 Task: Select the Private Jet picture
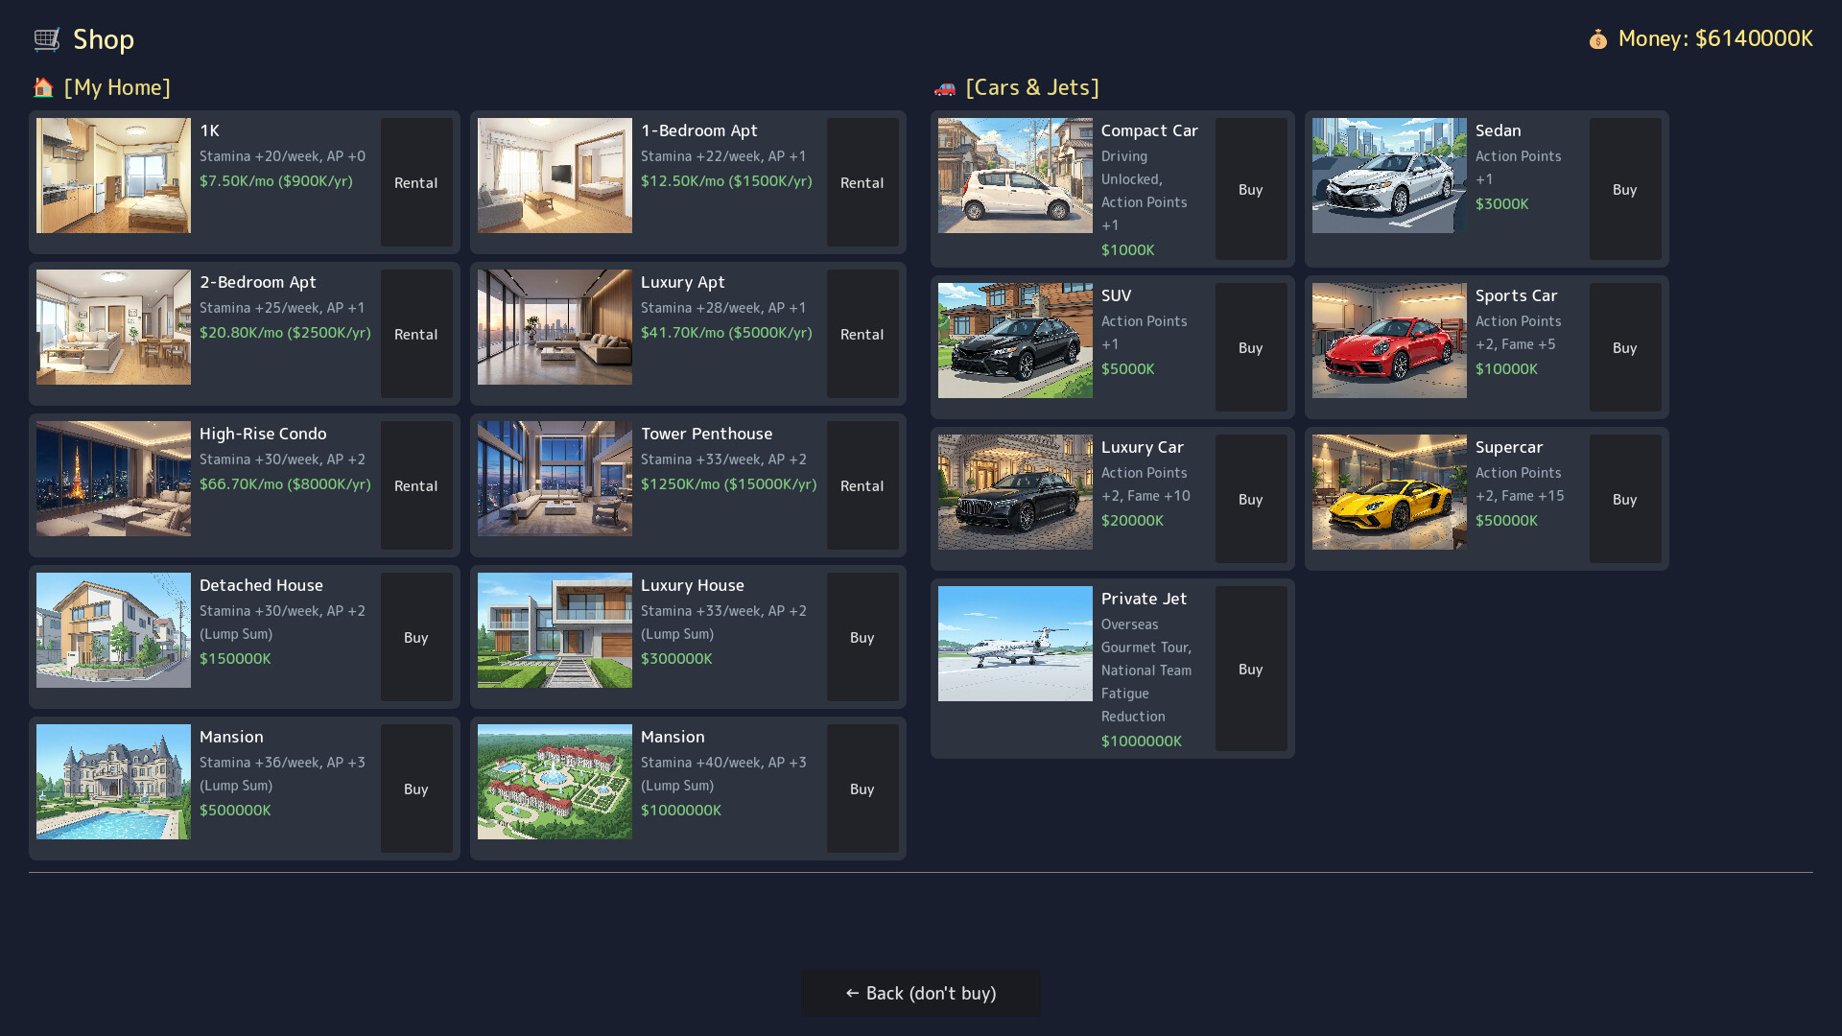tap(1015, 644)
